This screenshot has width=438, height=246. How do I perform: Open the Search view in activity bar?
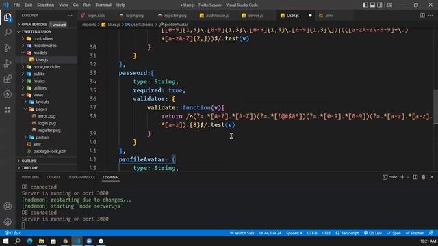point(8,33)
